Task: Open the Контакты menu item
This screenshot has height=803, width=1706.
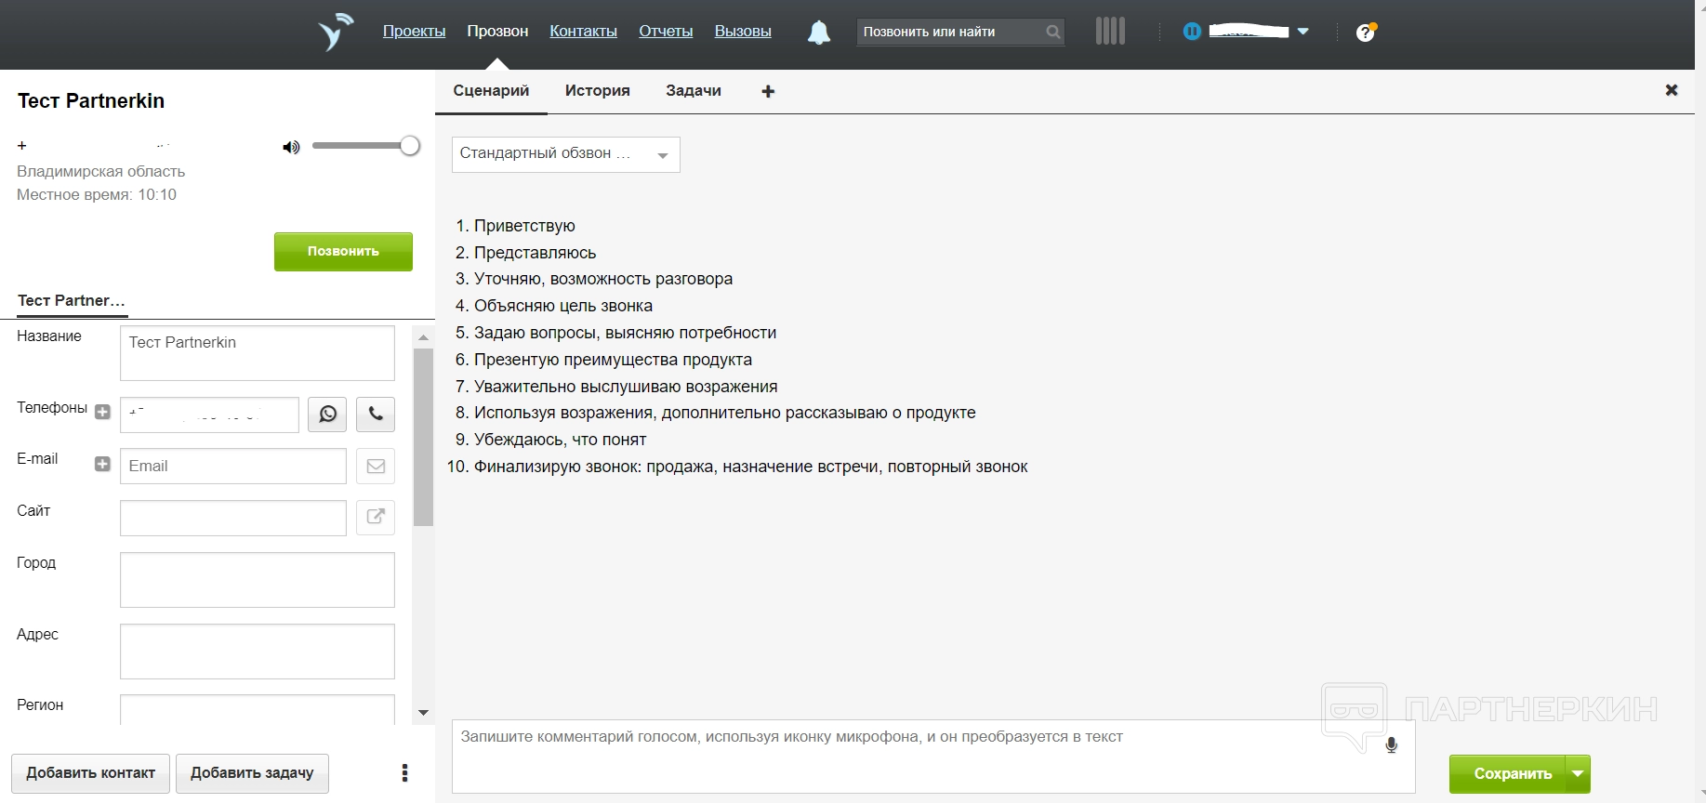Action: [x=583, y=32]
